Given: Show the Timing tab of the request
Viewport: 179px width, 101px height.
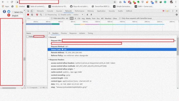Looking at the screenshot, I should tap(90, 33).
